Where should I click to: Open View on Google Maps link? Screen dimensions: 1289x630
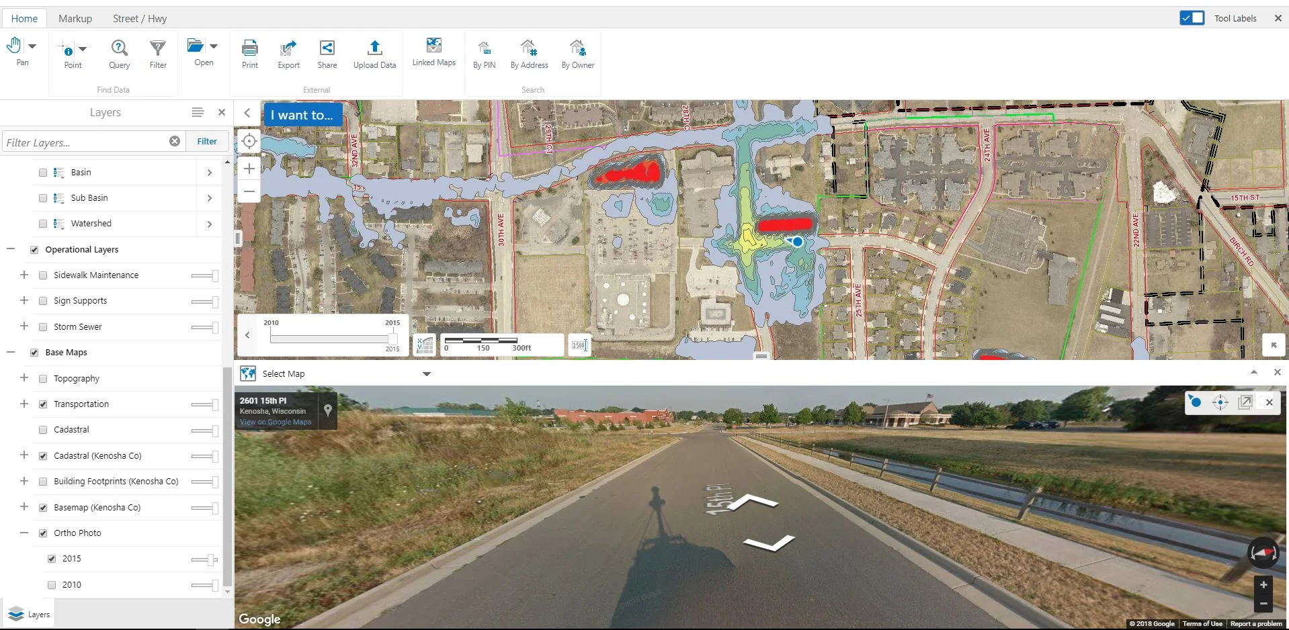pos(276,422)
